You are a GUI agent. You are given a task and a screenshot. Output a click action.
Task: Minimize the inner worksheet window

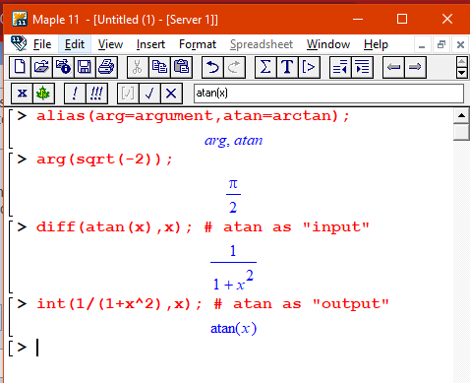tap(422, 44)
